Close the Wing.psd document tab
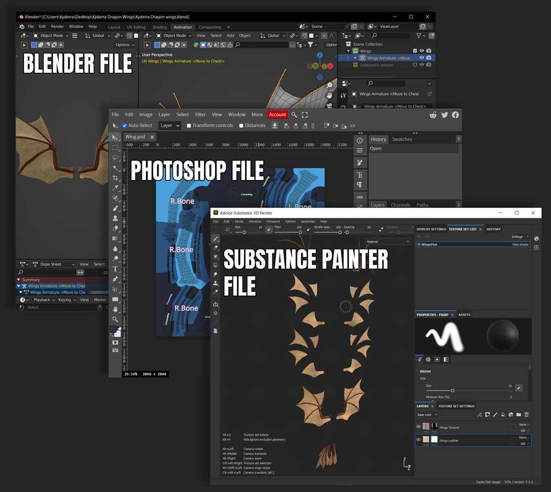 click(152, 137)
